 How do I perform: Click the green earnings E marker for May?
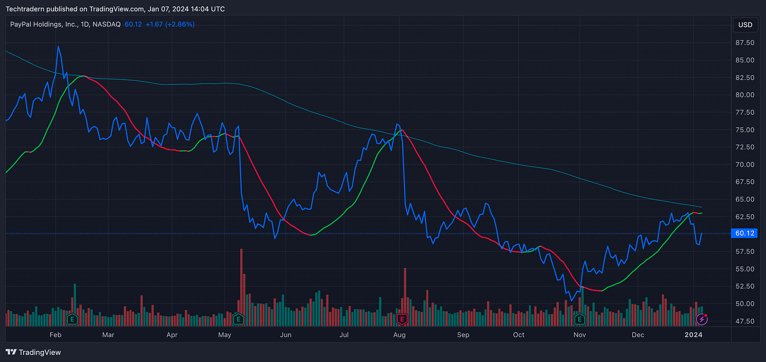point(238,319)
